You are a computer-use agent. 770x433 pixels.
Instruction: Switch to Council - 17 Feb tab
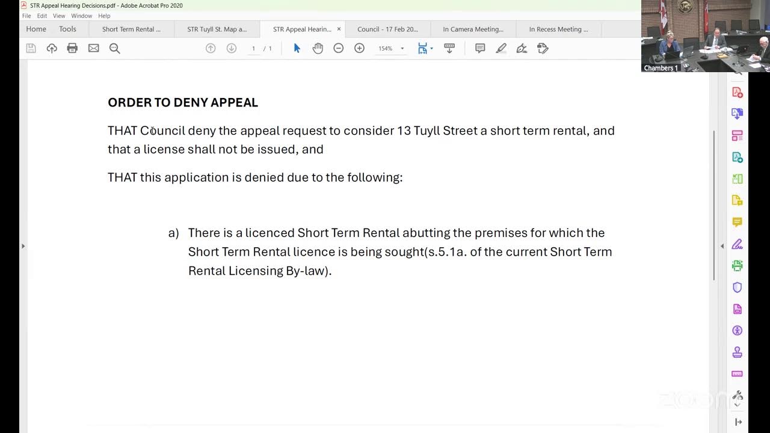388,29
